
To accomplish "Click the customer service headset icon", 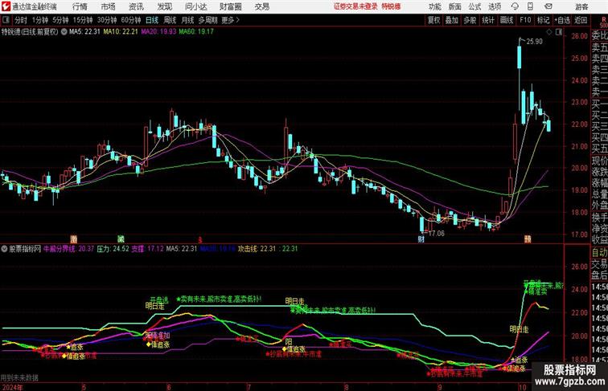I will [x=515, y=6].
